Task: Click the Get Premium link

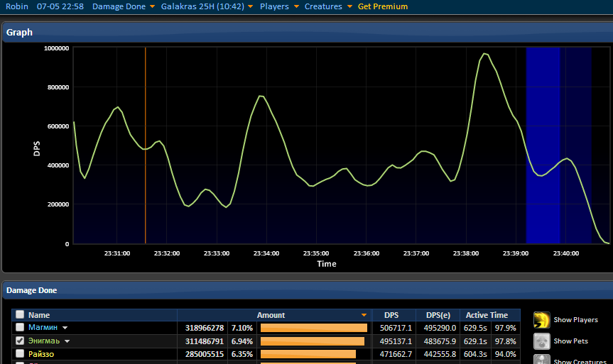Action: coord(383,6)
